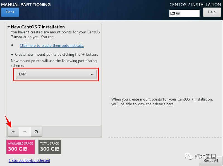Click Done to finish manual partitioning
Viewport: 223px width, 166px height.
click(x=10, y=12)
